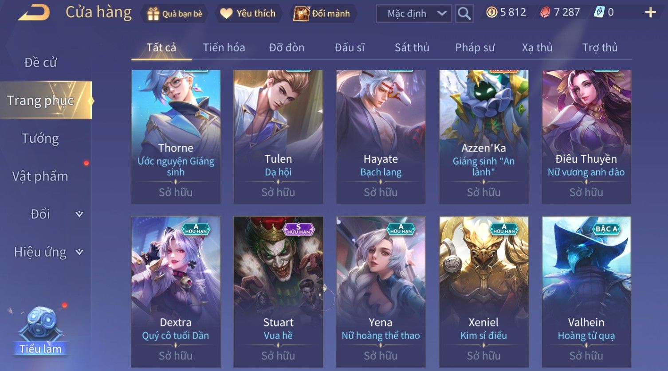Select Valhein Hoàng tử quạ skin card
Screen dimensions: 668x371
click(x=586, y=292)
